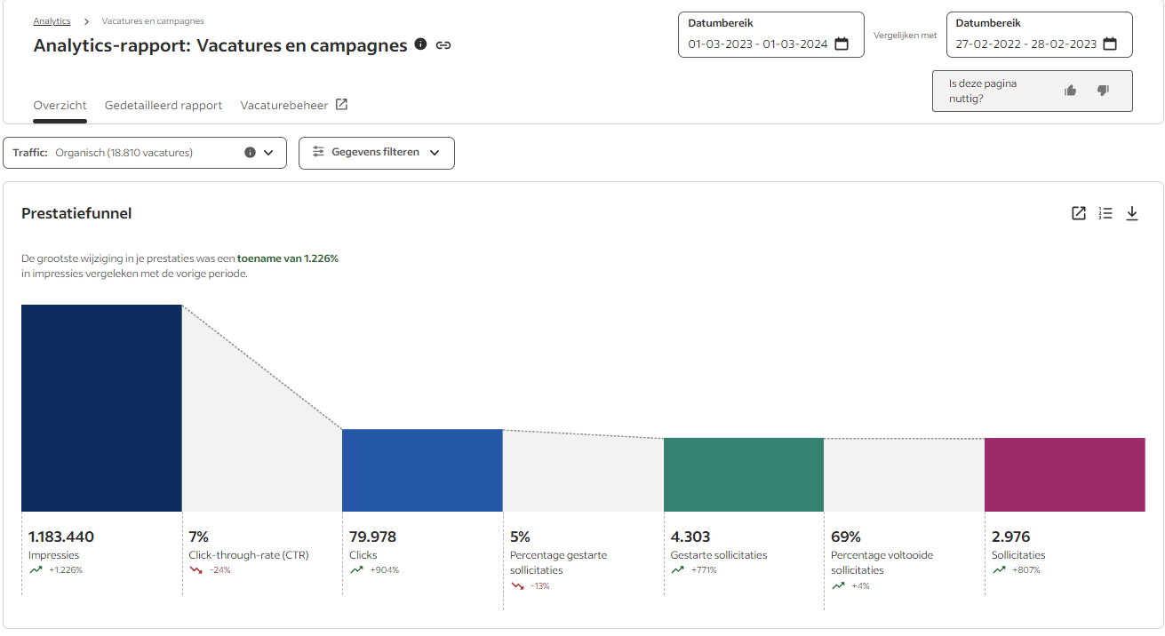Open the Gegevens filteren dropdown

point(377,153)
